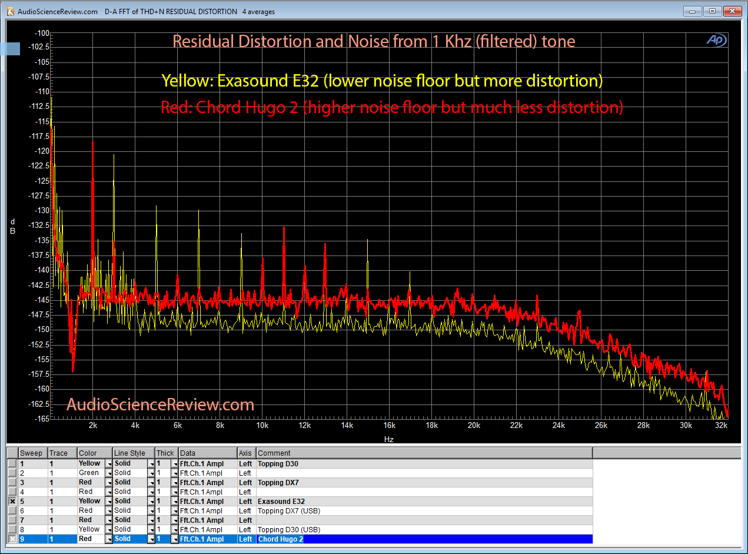Open the Line Style dropdown for sweep 1
The image size is (748, 554).
(x=151, y=463)
